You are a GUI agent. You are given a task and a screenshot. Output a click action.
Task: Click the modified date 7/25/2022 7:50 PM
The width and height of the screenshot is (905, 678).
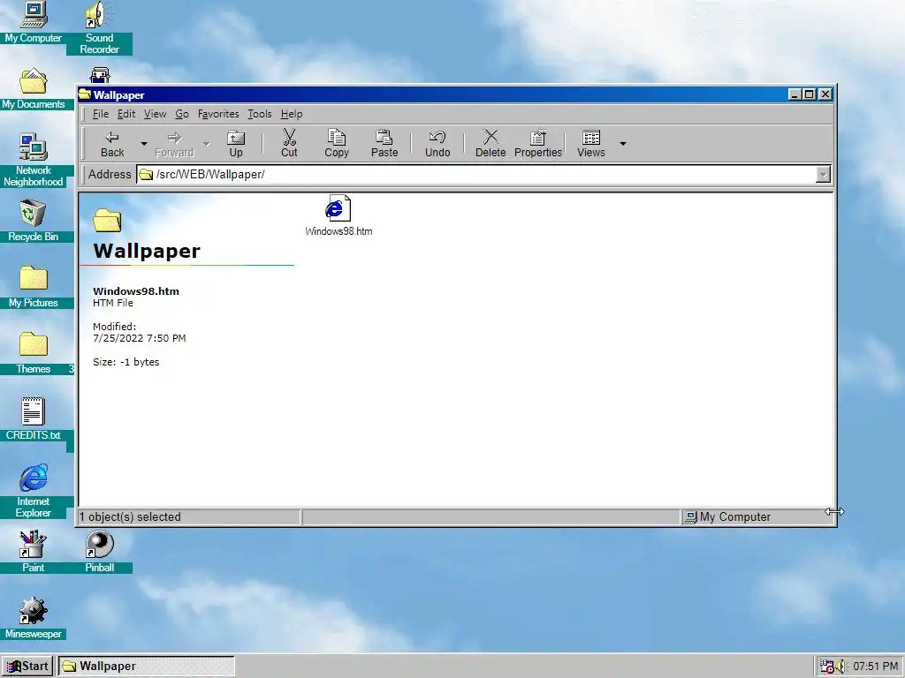tap(139, 338)
